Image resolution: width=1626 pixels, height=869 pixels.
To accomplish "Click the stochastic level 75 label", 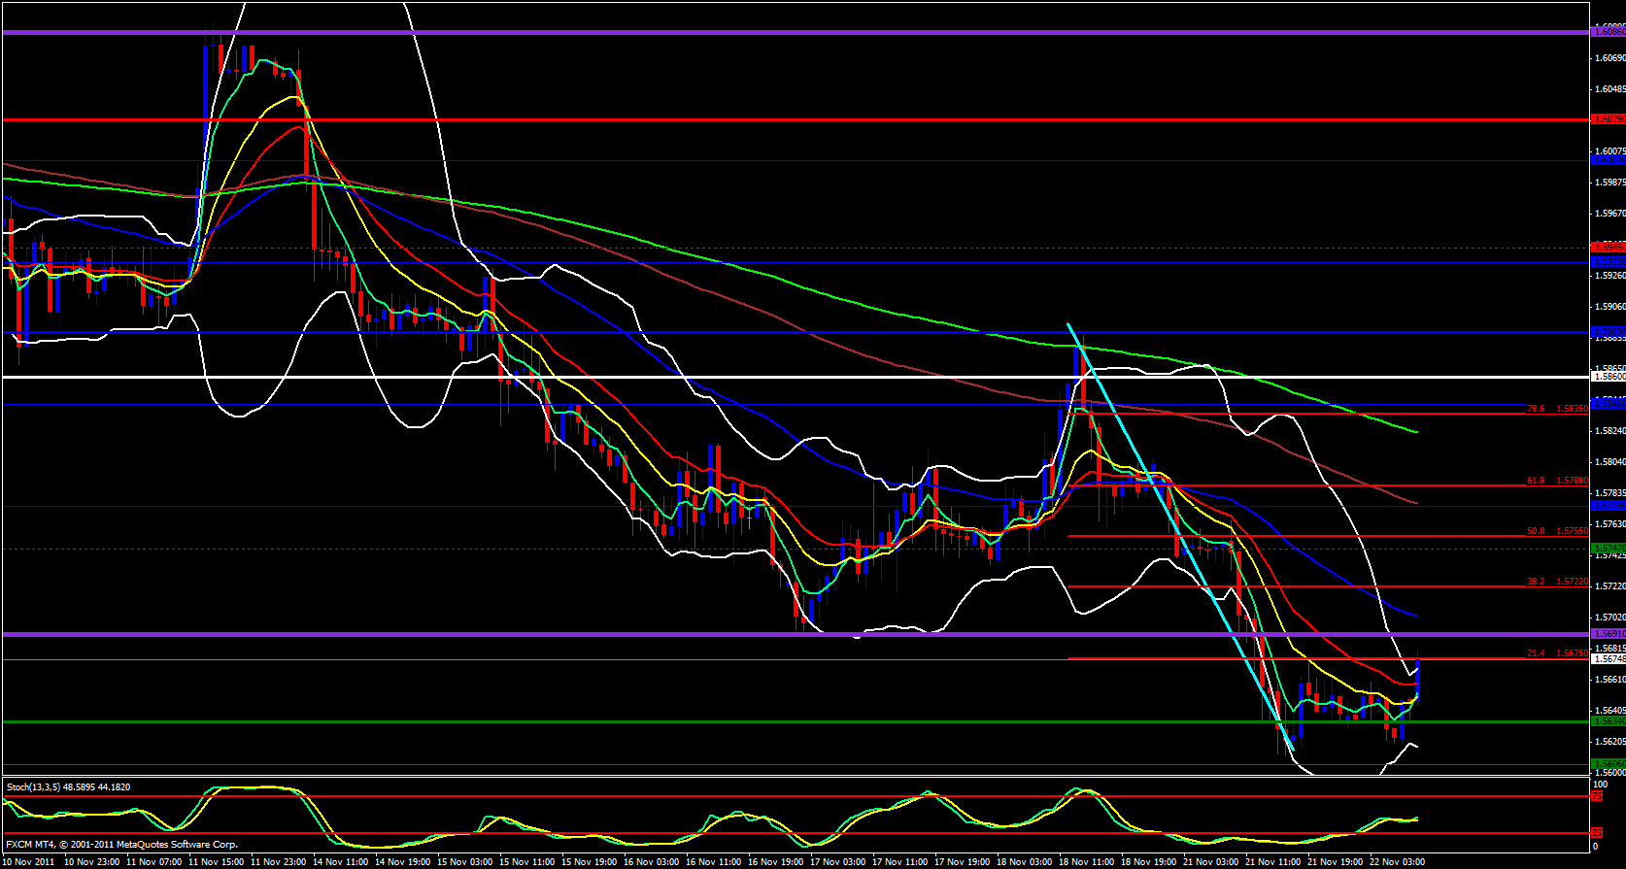I will coord(1597,796).
